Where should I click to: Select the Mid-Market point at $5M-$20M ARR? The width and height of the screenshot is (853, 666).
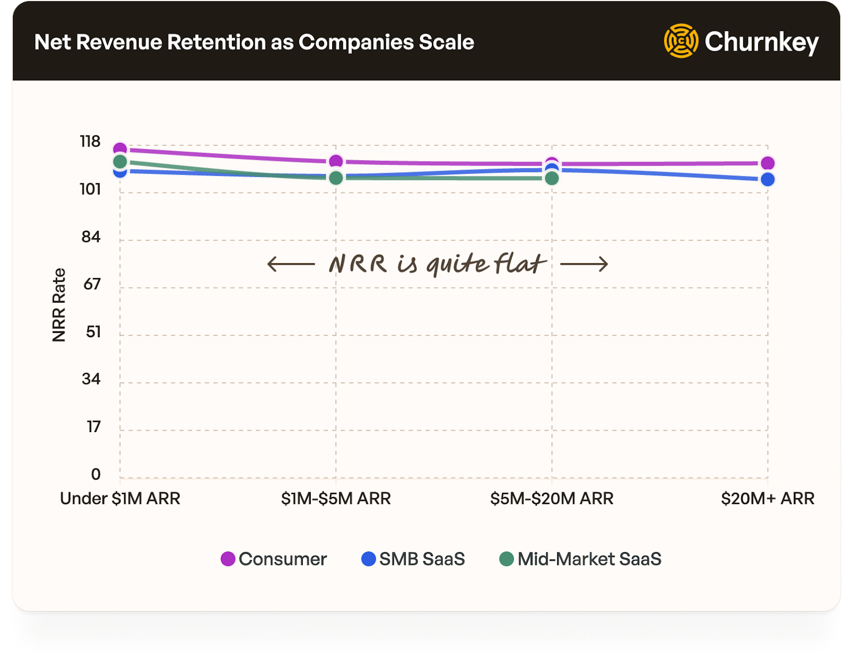[x=552, y=178]
